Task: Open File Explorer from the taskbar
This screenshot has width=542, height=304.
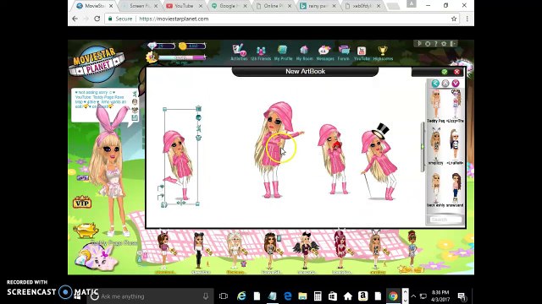Action: pos(302,296)
